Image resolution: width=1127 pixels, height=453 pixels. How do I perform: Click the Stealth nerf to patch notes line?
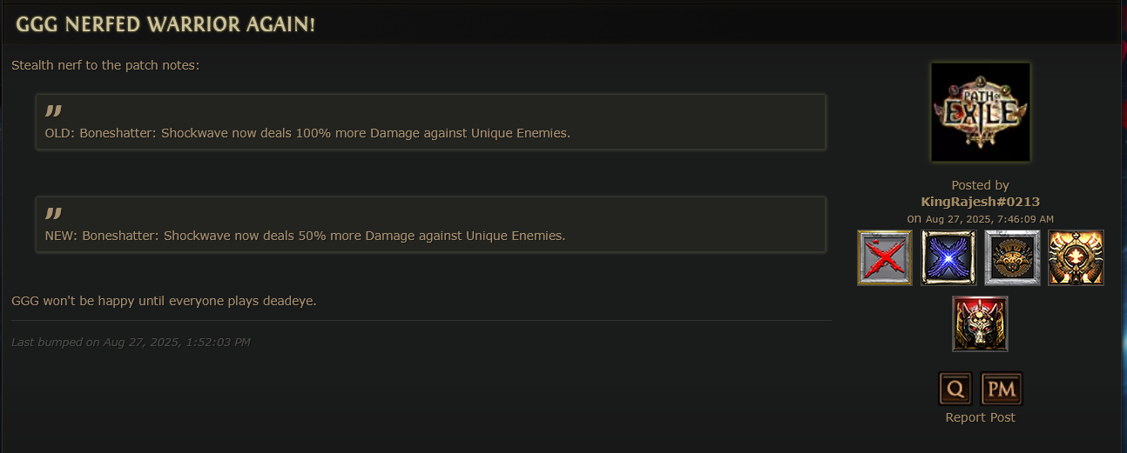pyautogui.click(x=105, y=65)
